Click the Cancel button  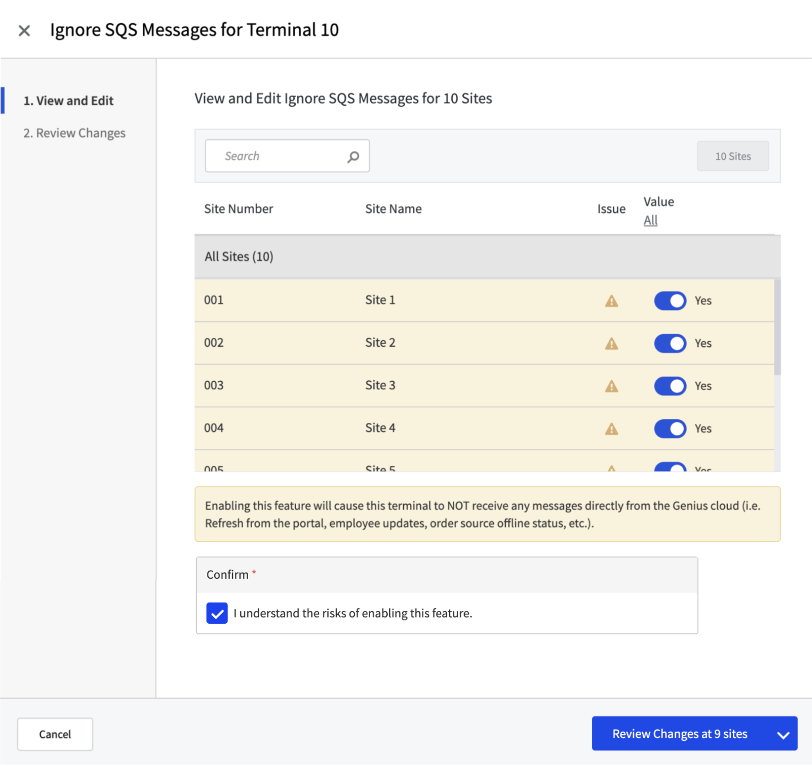55,734
